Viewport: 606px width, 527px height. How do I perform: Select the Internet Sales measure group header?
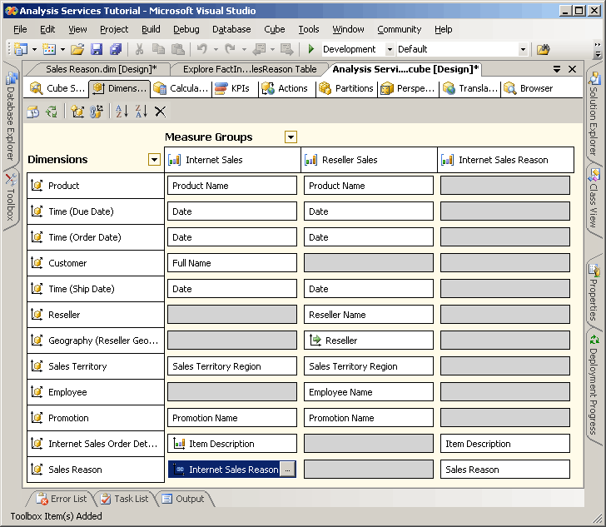pyautogui.click(x=233, y=160)
